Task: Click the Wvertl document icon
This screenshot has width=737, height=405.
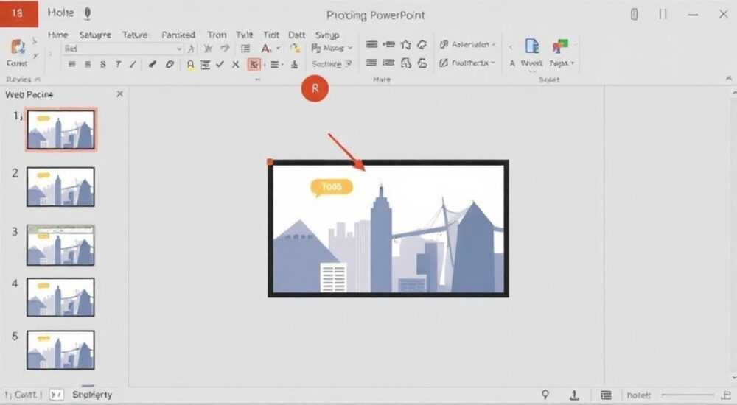Action: point(532,46)
